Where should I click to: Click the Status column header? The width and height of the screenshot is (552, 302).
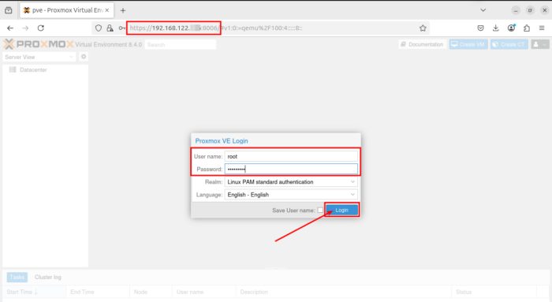494,292
